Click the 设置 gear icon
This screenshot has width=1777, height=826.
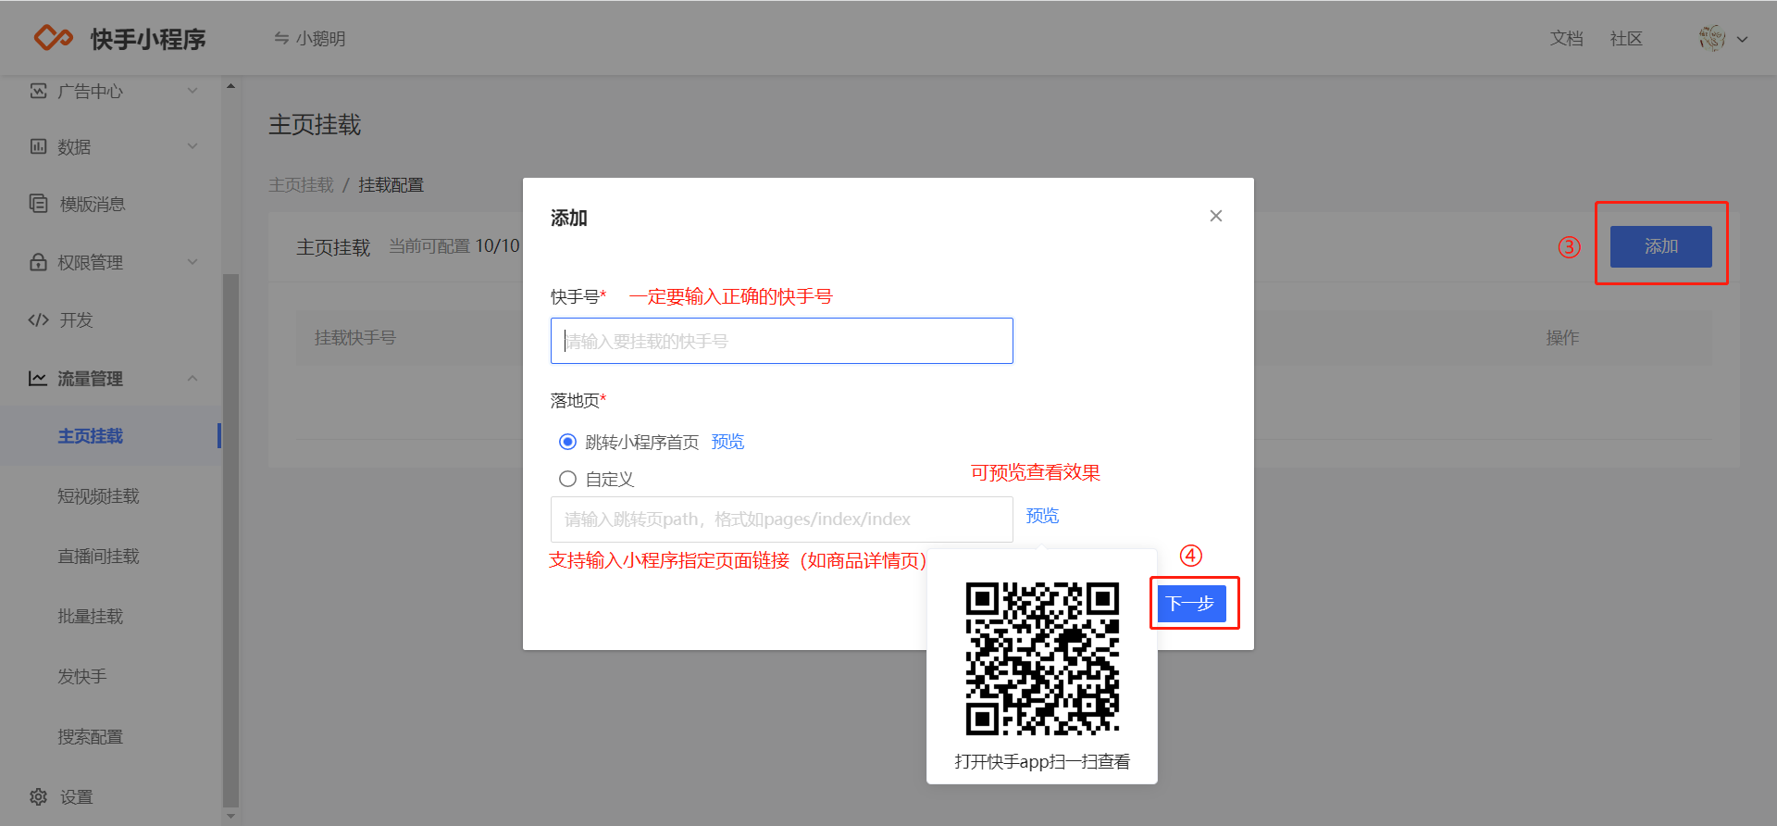38,796
